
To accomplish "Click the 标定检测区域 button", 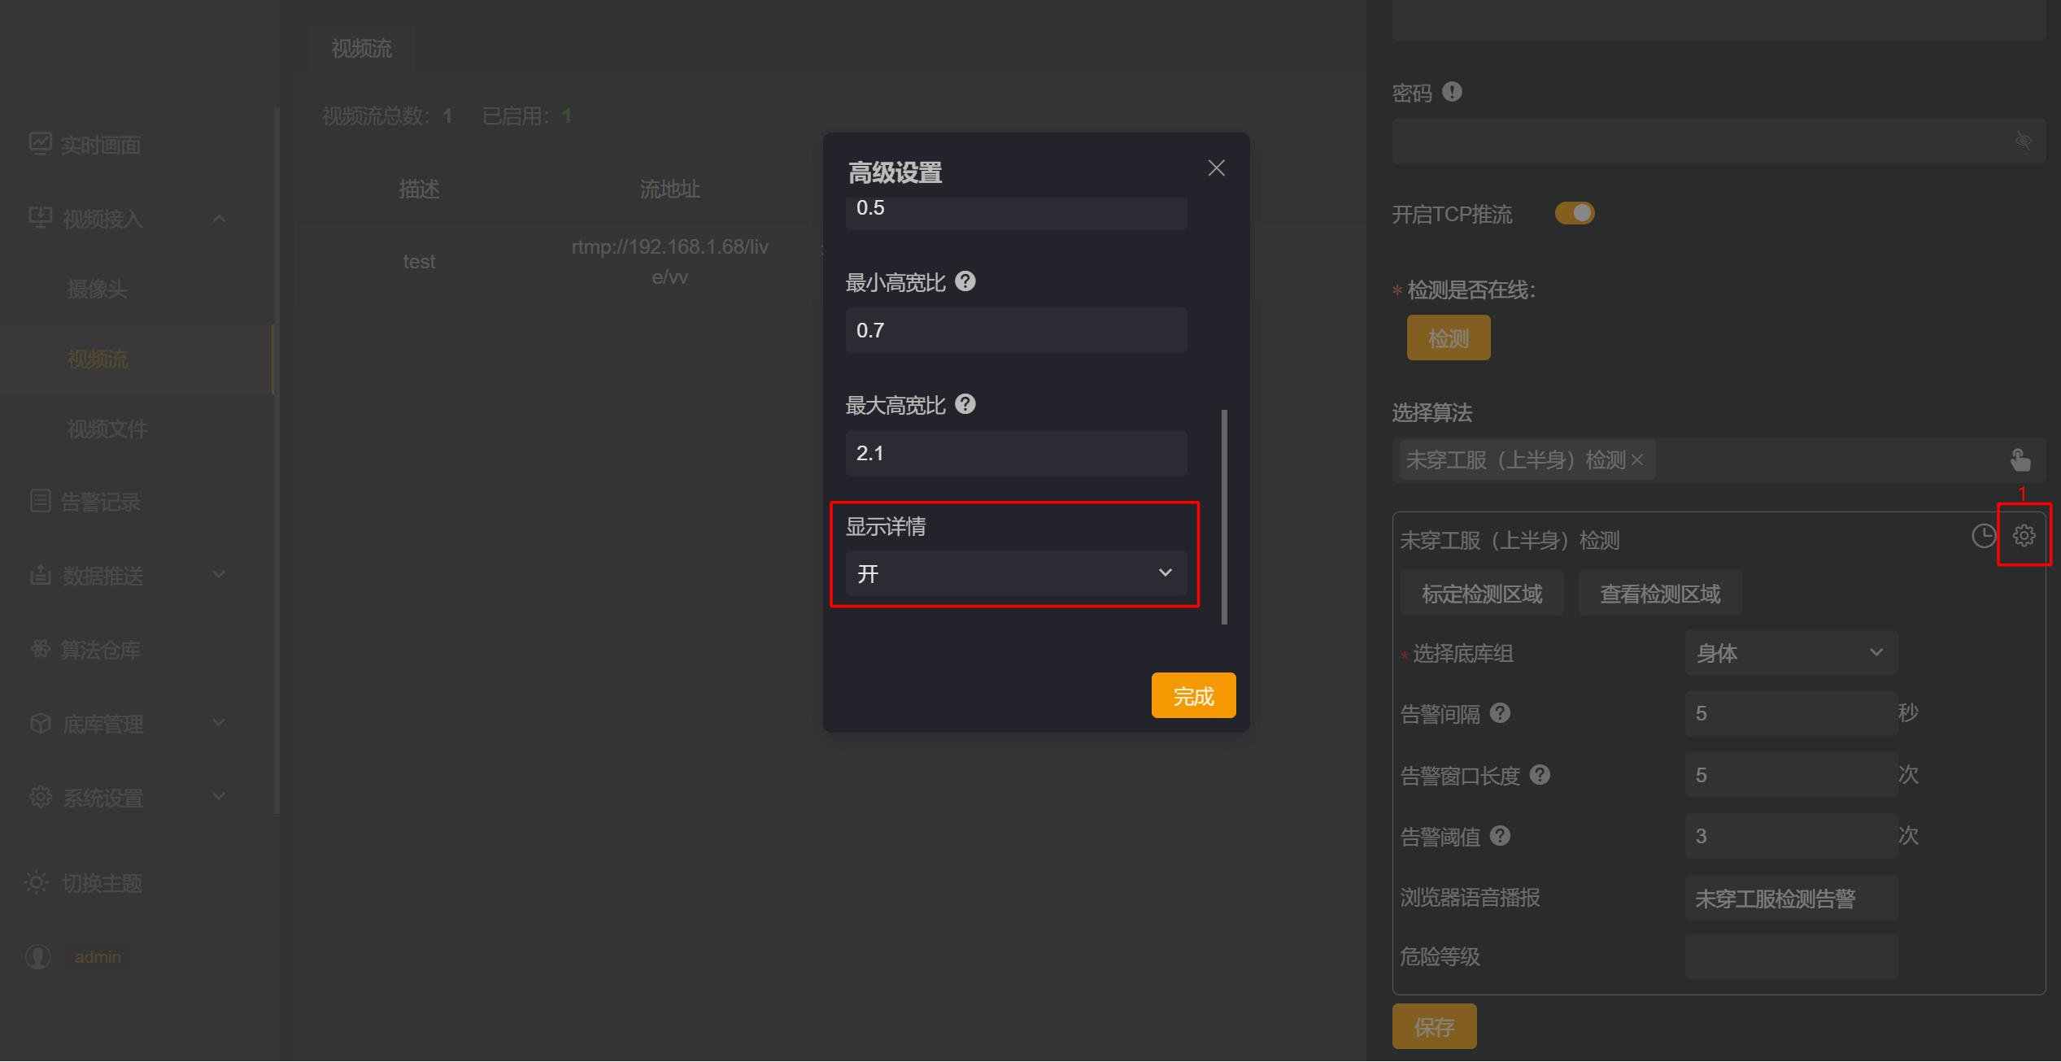I will point(1481,594).
